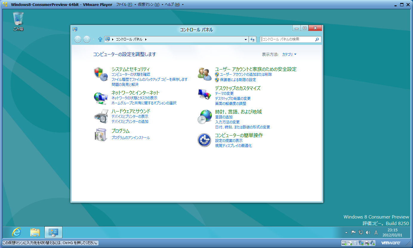Click the 時計、言語、および地域 globe clock icon

[x=204, y=117]
